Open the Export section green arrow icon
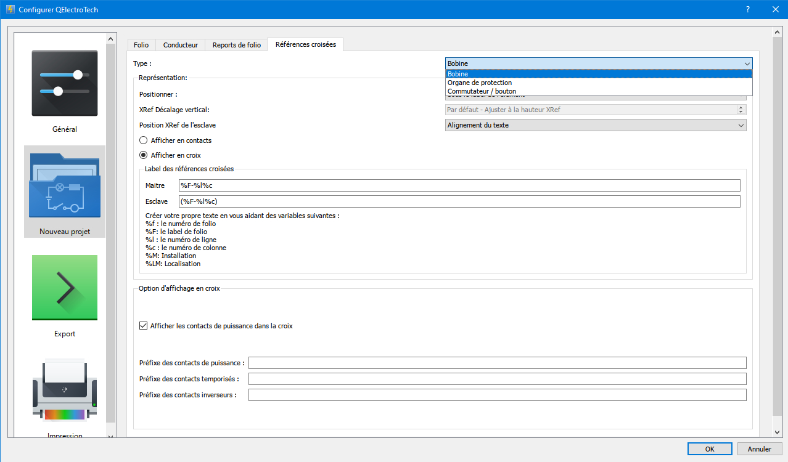The width and height of the screenshot is (788, 462). click(65, 288)
